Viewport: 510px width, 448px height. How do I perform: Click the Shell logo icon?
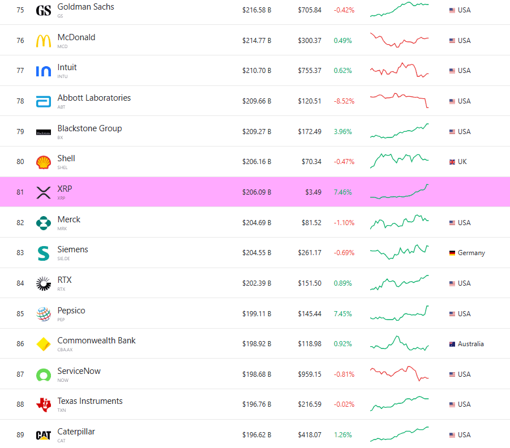point(43,162)
